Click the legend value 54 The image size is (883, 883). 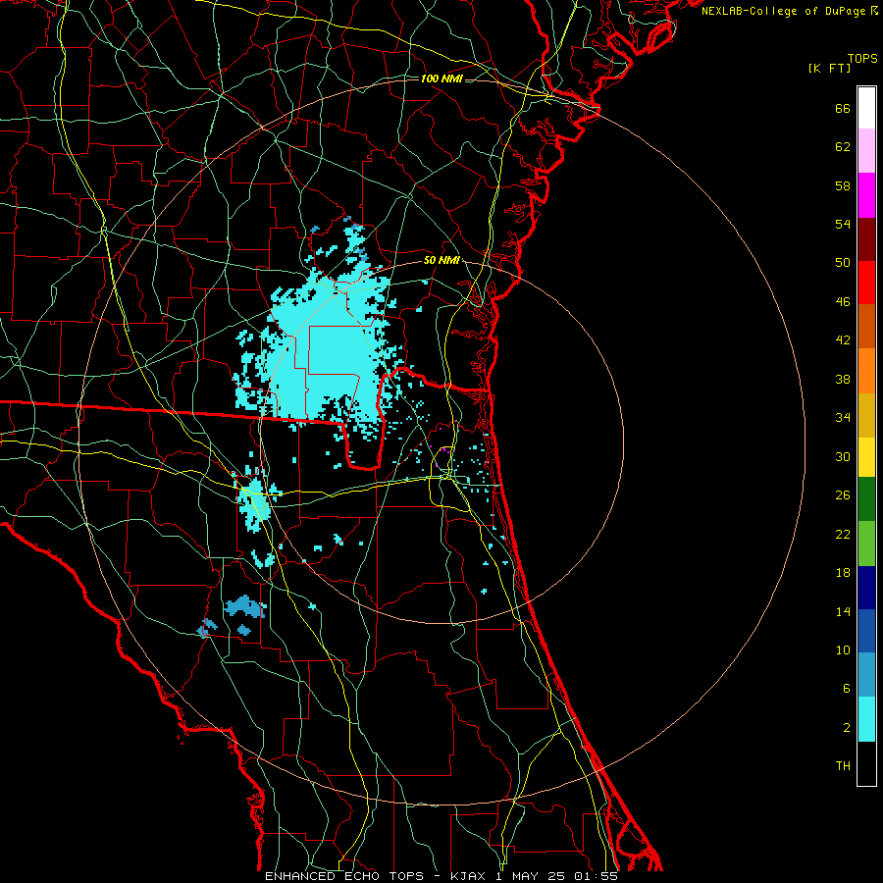[x=843, y=224]
